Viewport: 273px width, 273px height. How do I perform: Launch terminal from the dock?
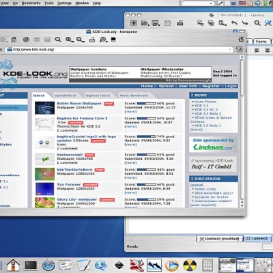click(31, 265)
